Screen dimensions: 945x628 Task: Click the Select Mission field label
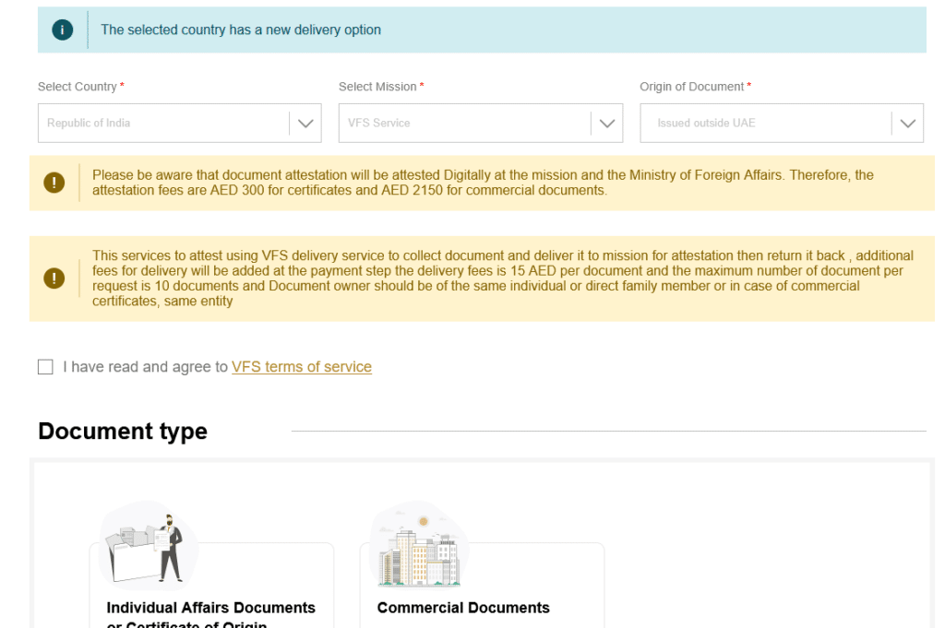(x=377, y=87)
